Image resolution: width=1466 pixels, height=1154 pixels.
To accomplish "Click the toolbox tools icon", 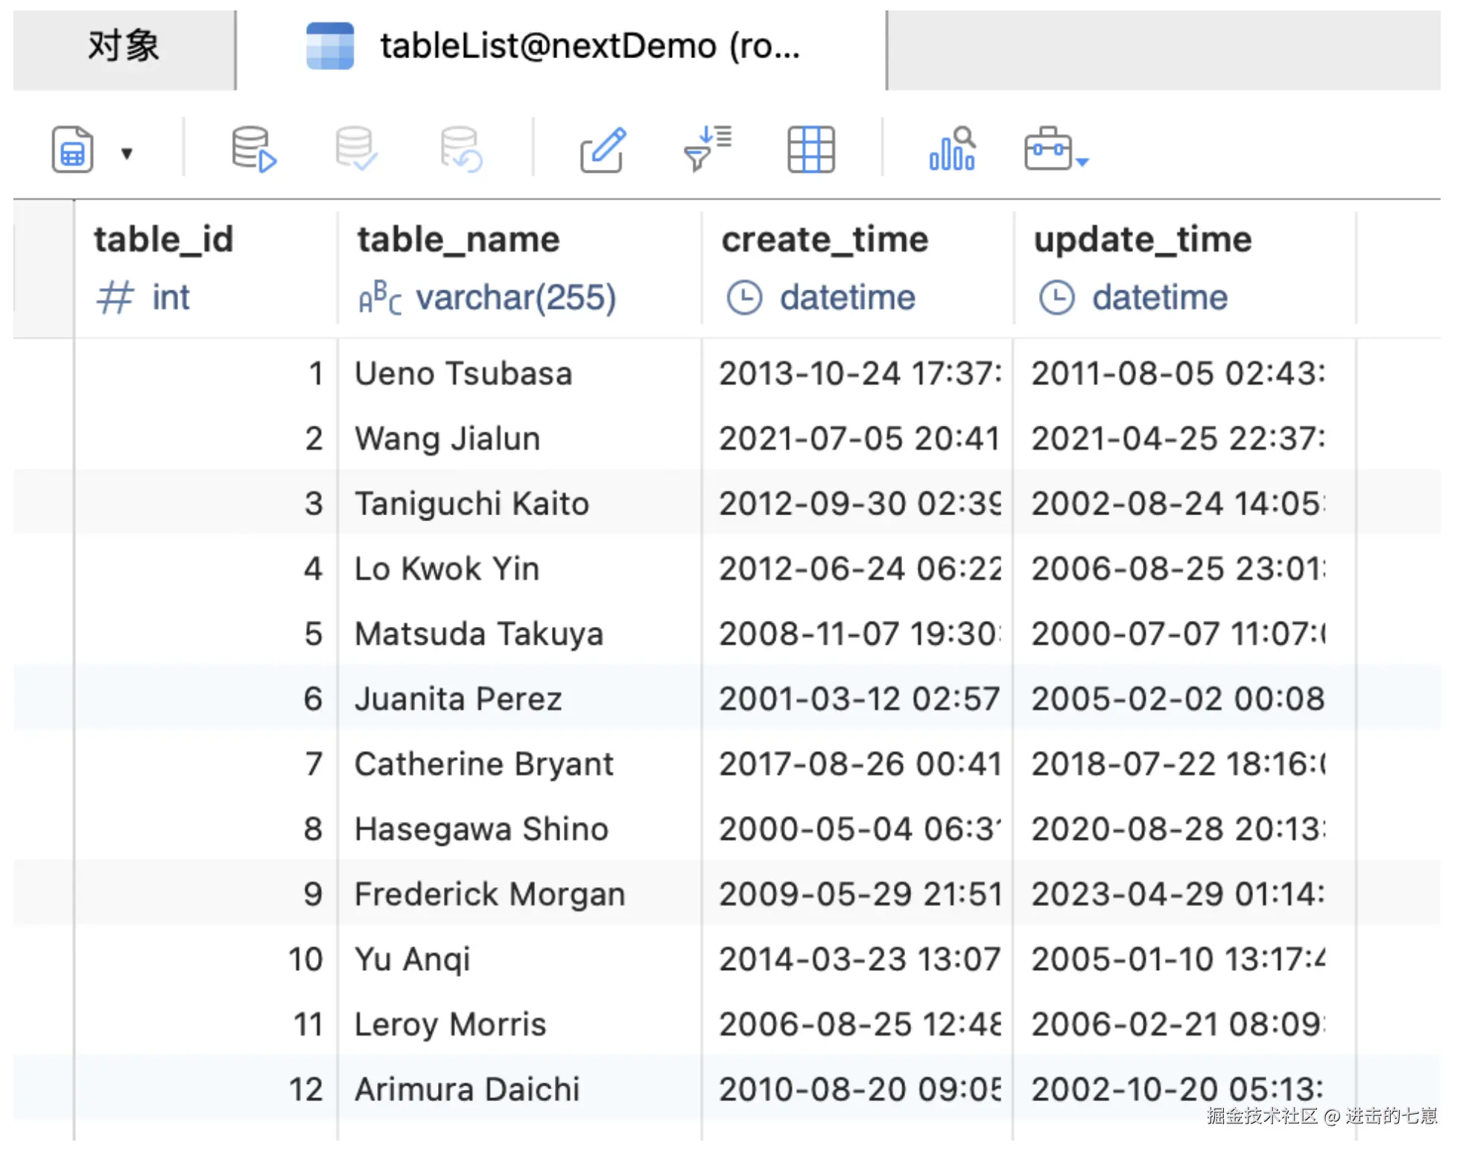I will (1047, 150).
